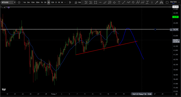Select the active 4h timeframe

click(49, 2)
